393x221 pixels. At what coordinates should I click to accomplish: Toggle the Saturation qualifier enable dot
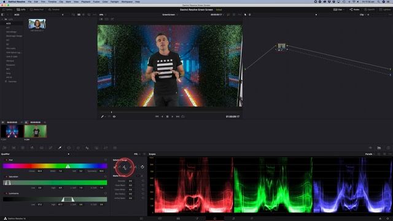[x=7, y=177]
